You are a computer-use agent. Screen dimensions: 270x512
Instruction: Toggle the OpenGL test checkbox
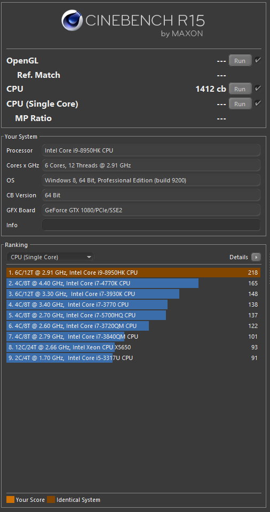click(258, 60)
